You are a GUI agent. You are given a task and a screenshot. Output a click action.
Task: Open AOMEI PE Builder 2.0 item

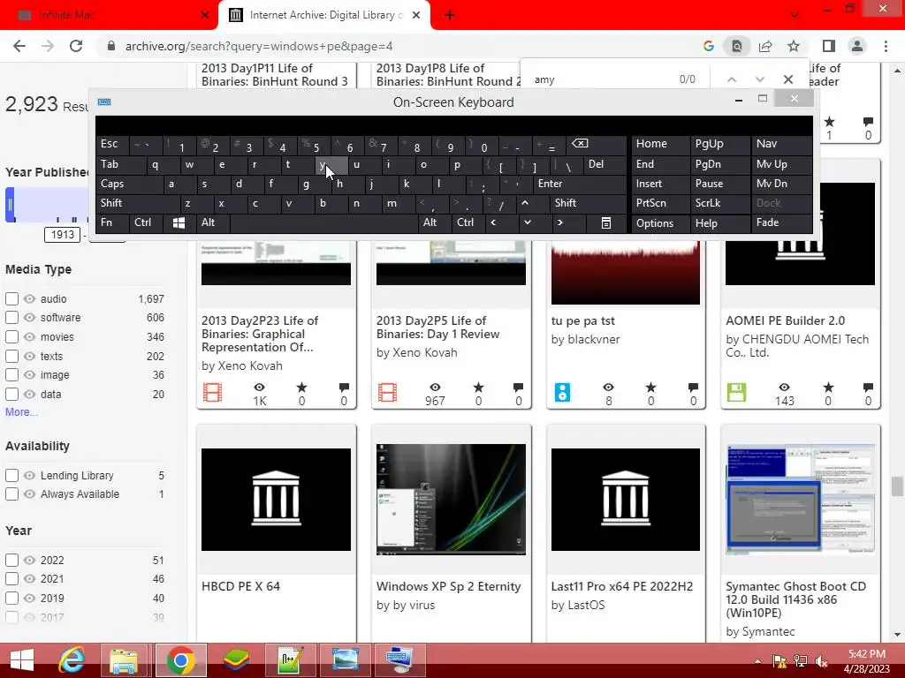[x=785, y=321]
